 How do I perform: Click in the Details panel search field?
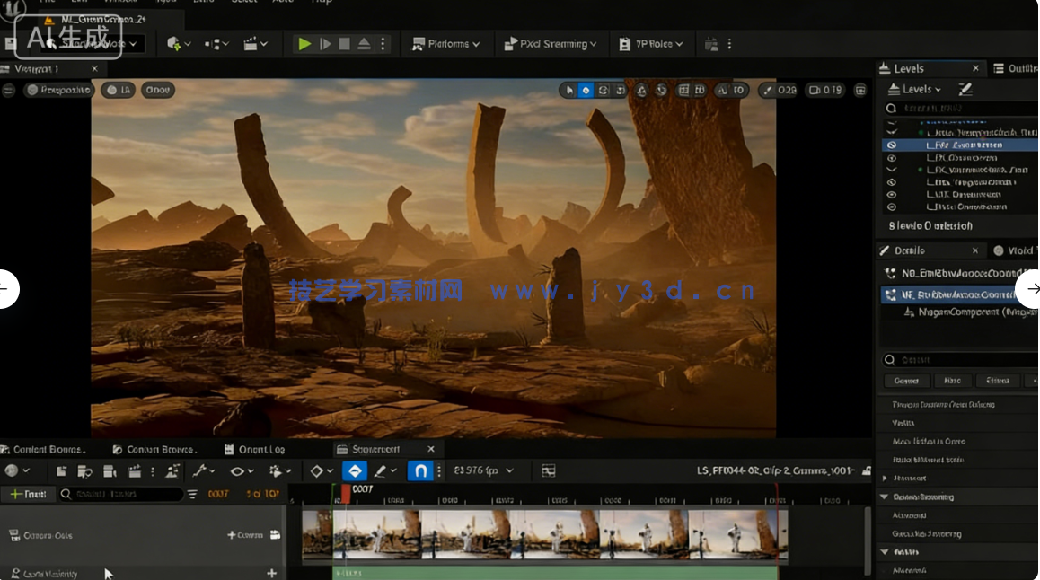(x=961, y=359)
